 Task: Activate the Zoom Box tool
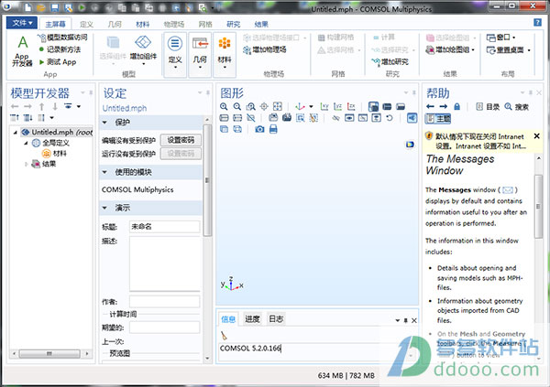pyautogui.click(x=250, y=106)
